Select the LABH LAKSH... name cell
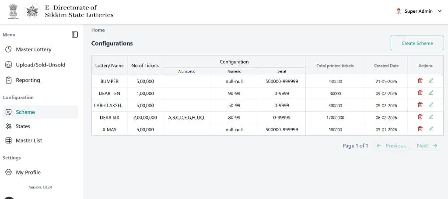 click(109, 105)
